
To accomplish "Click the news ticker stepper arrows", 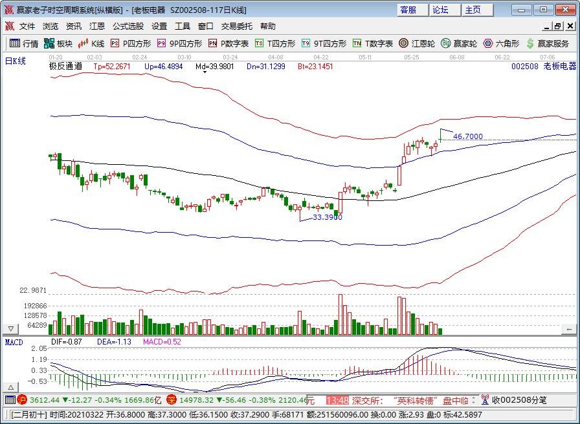I will click(x=473, y=400).
